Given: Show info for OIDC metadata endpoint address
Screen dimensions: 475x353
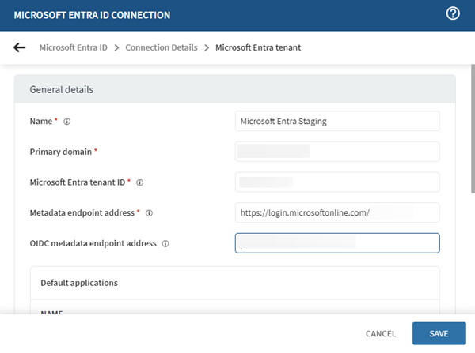Looking at the screenshot, I should click(x=165, y=243).
